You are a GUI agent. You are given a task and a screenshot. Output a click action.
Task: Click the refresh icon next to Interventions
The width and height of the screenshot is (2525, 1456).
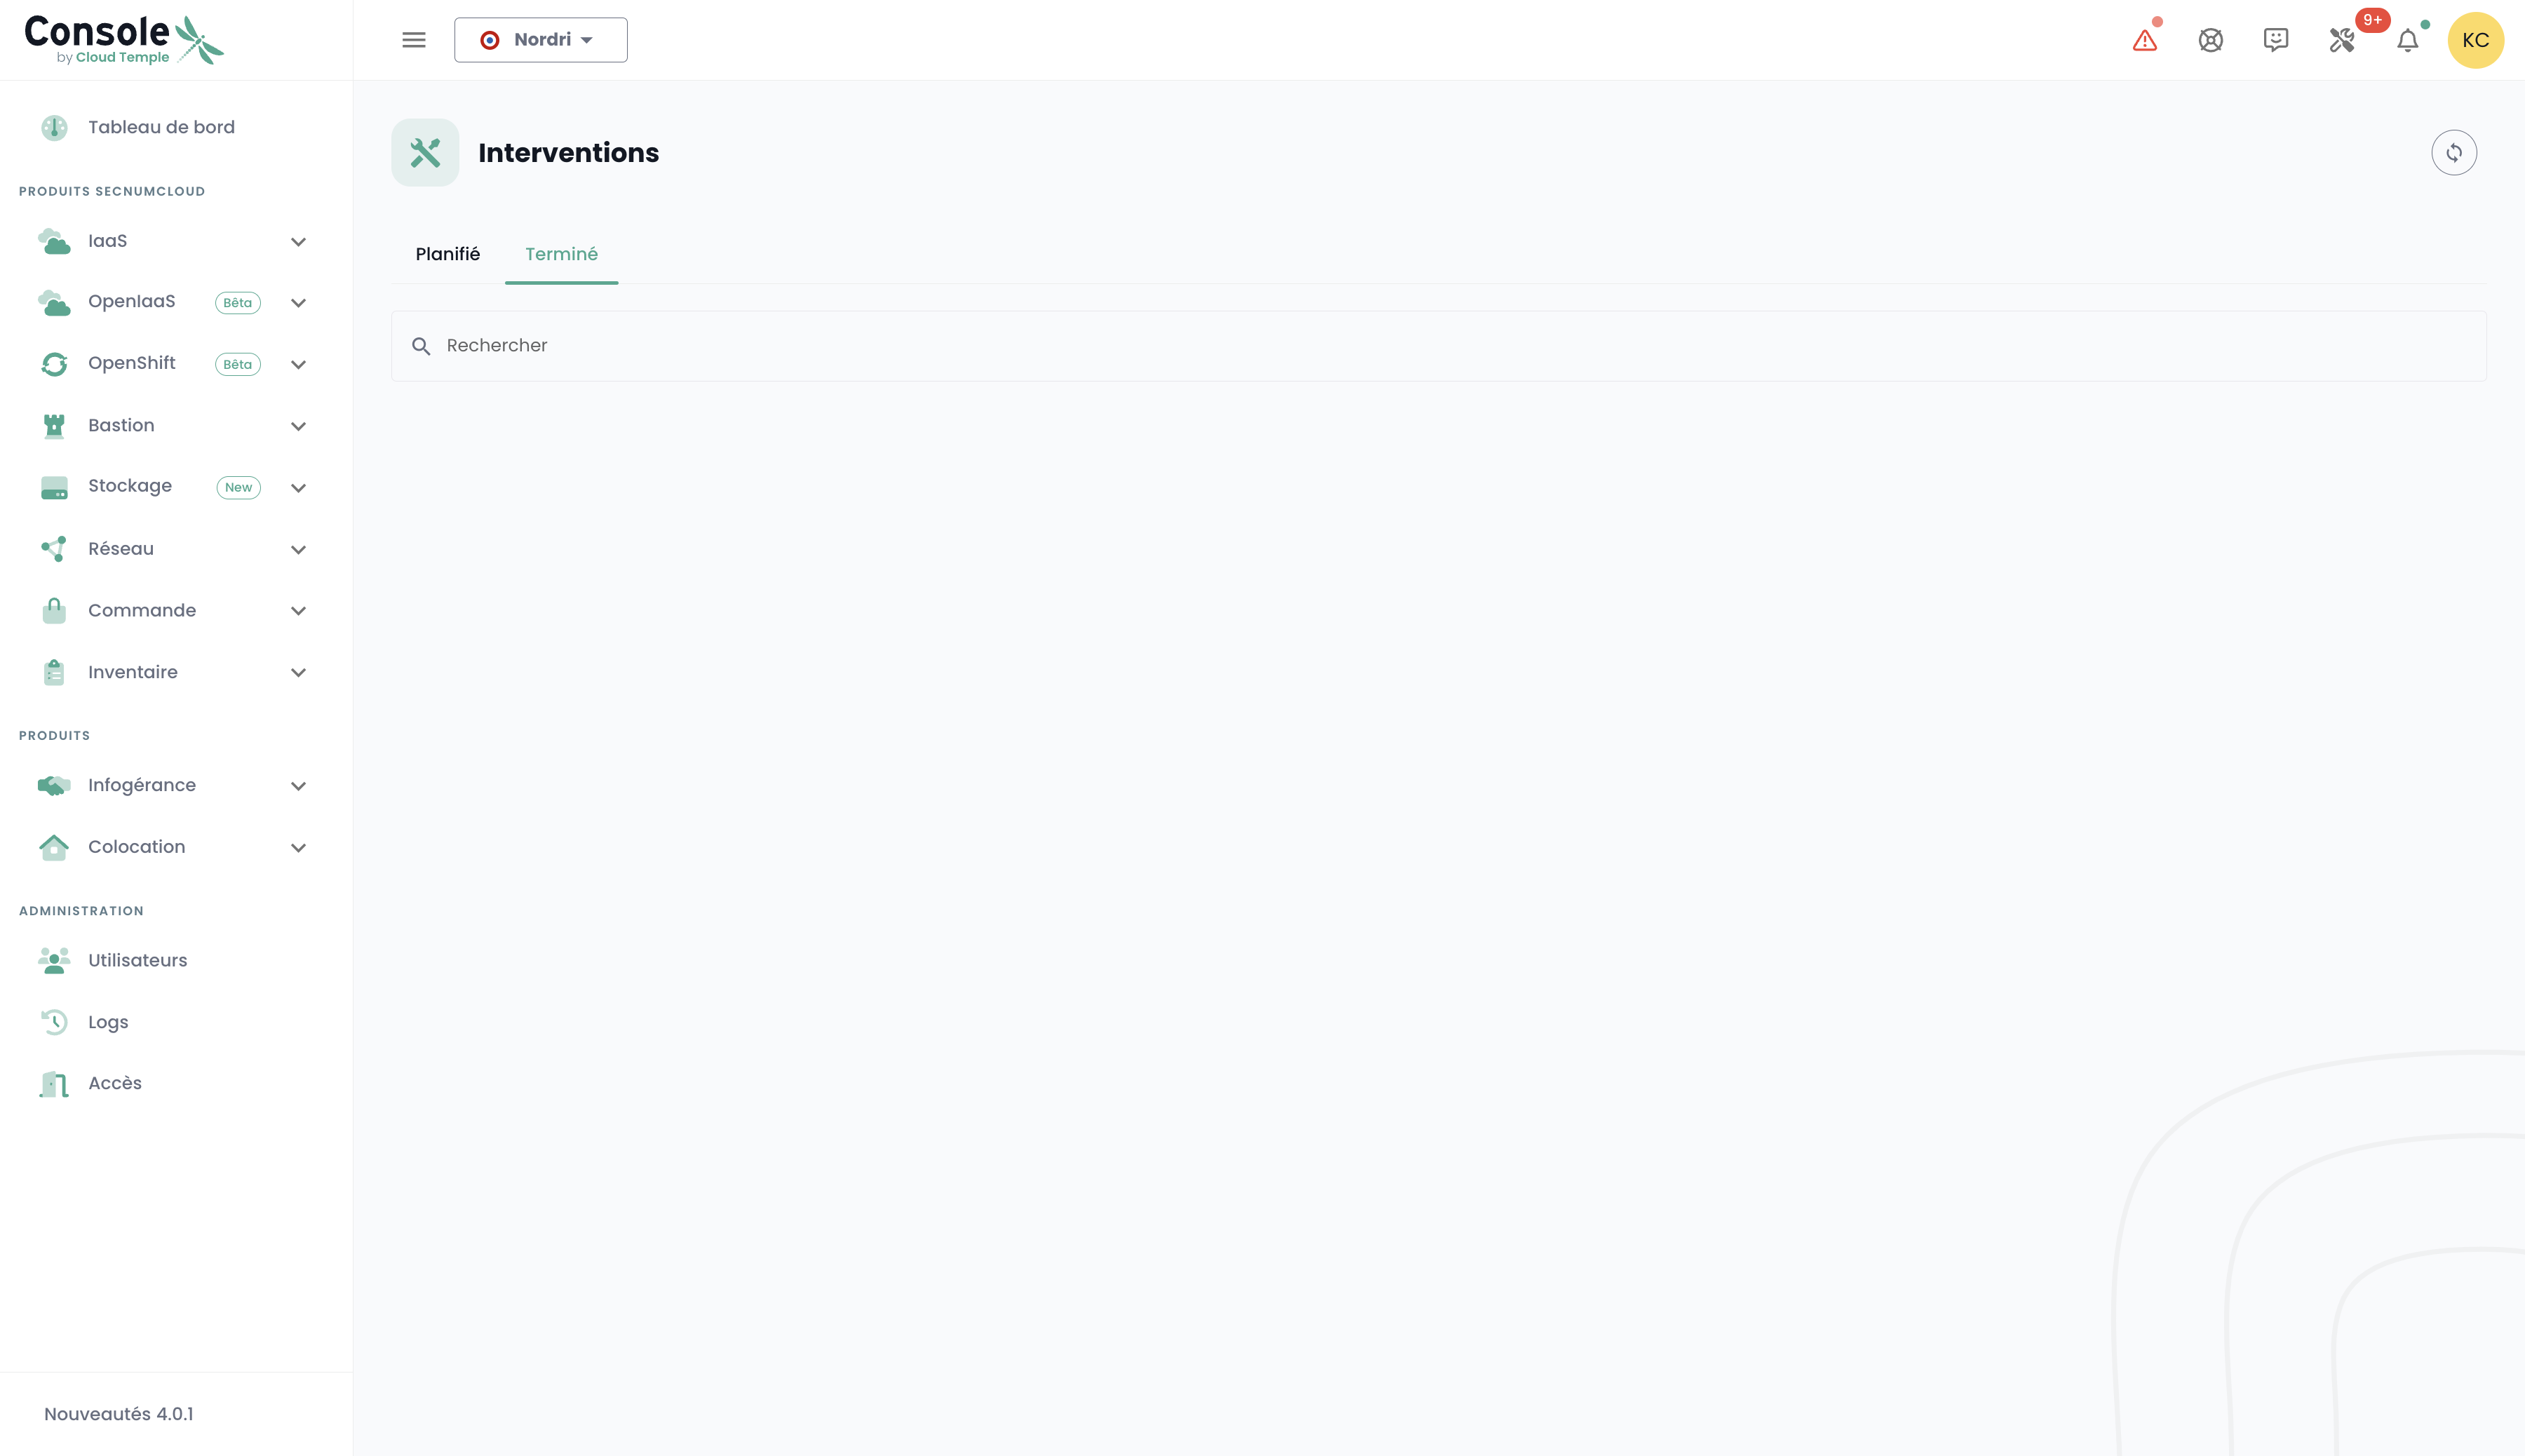tap(2453, 153)
